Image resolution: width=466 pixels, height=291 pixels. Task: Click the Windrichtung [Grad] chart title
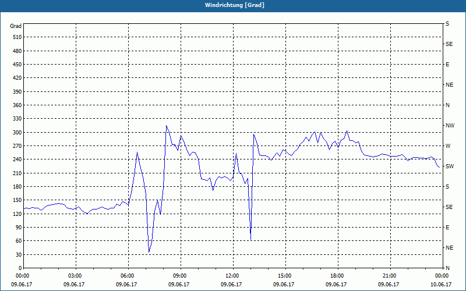coord(235,5)
